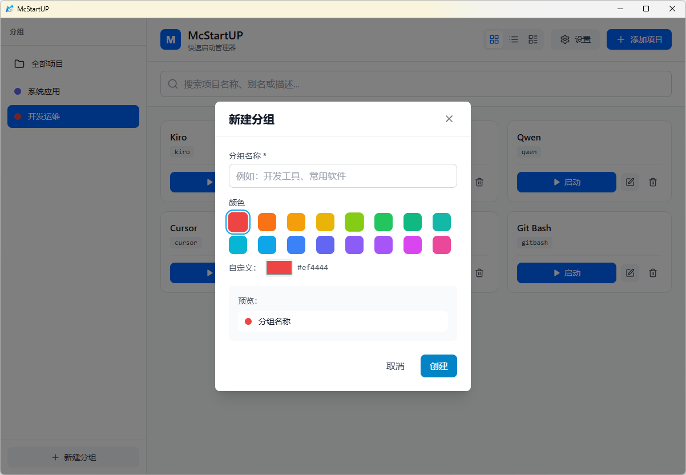Click the gitbash alias tag
Image resolution: width=686 pixels, height=475 pixels.
pos(535,243)
